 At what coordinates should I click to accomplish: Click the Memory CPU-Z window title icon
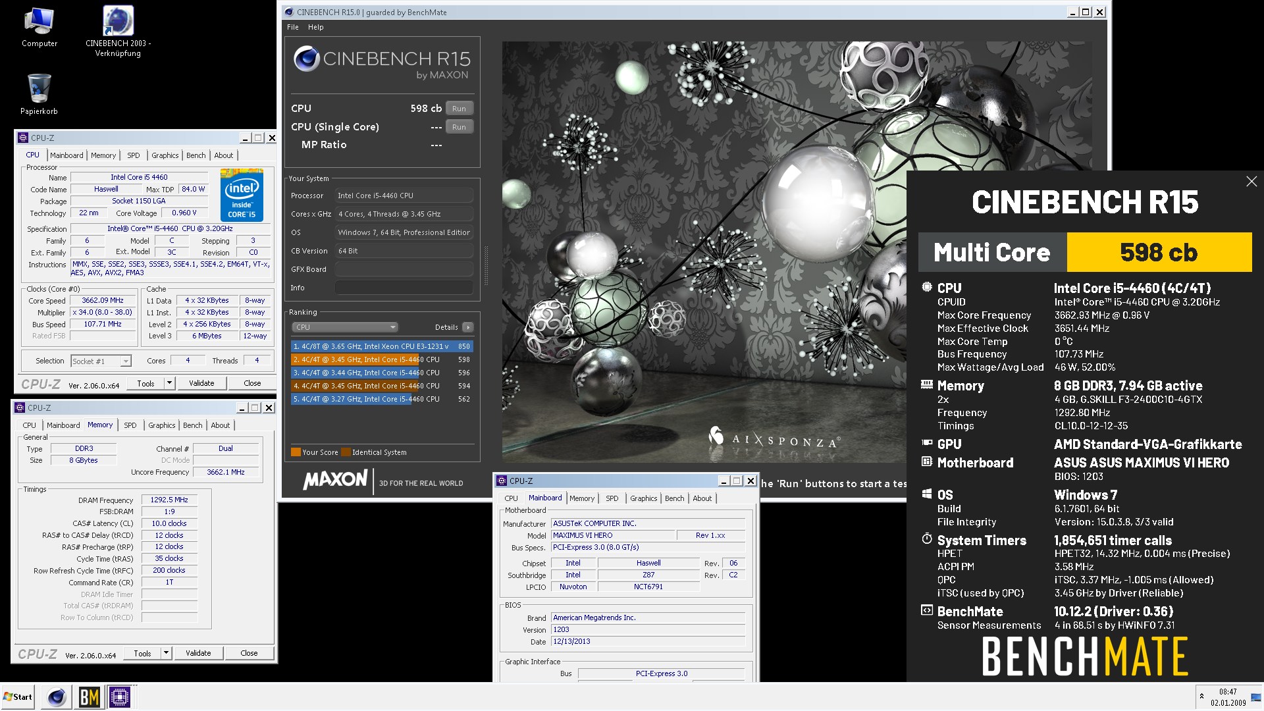coord(20,408)
